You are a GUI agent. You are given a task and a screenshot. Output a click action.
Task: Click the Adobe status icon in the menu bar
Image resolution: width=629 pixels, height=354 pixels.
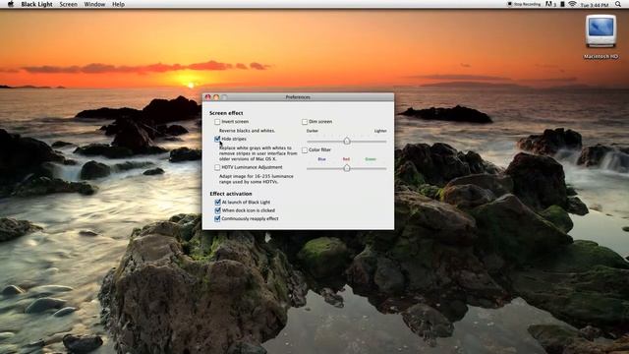coord(550,4)
